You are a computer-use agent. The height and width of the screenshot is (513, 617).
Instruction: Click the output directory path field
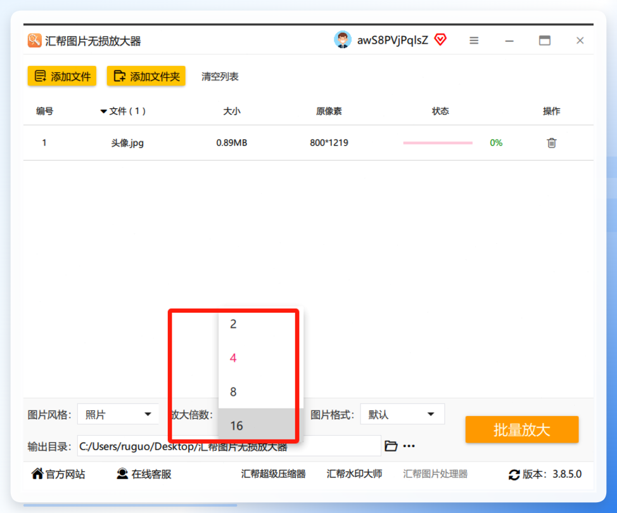pyautogui.click(x=229, y=446)
